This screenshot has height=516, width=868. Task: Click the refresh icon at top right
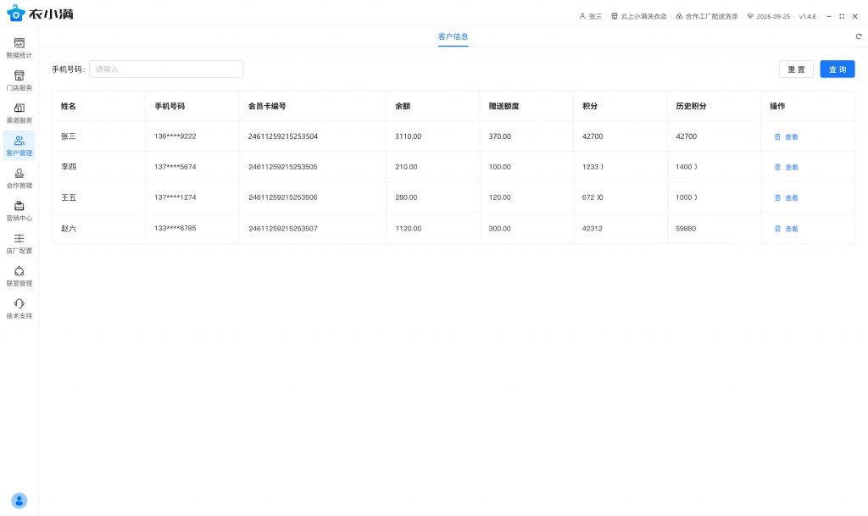(x=858, y=36)
